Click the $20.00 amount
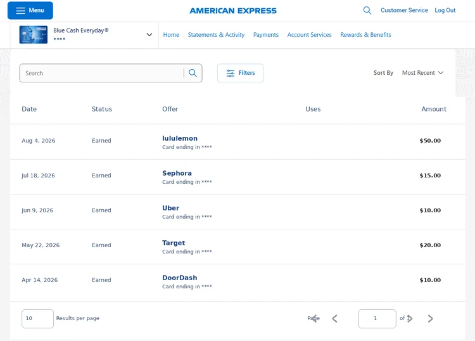This screenshot has height=341, width=475. click(430, 245)
